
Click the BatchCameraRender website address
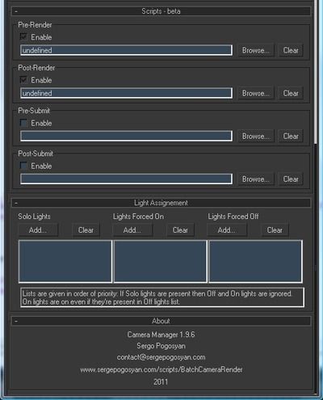coord(161,369)
